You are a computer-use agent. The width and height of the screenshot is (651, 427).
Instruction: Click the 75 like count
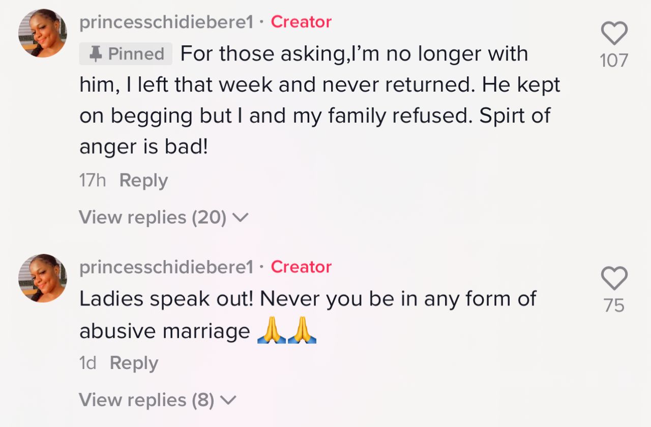tap(614, 305)
